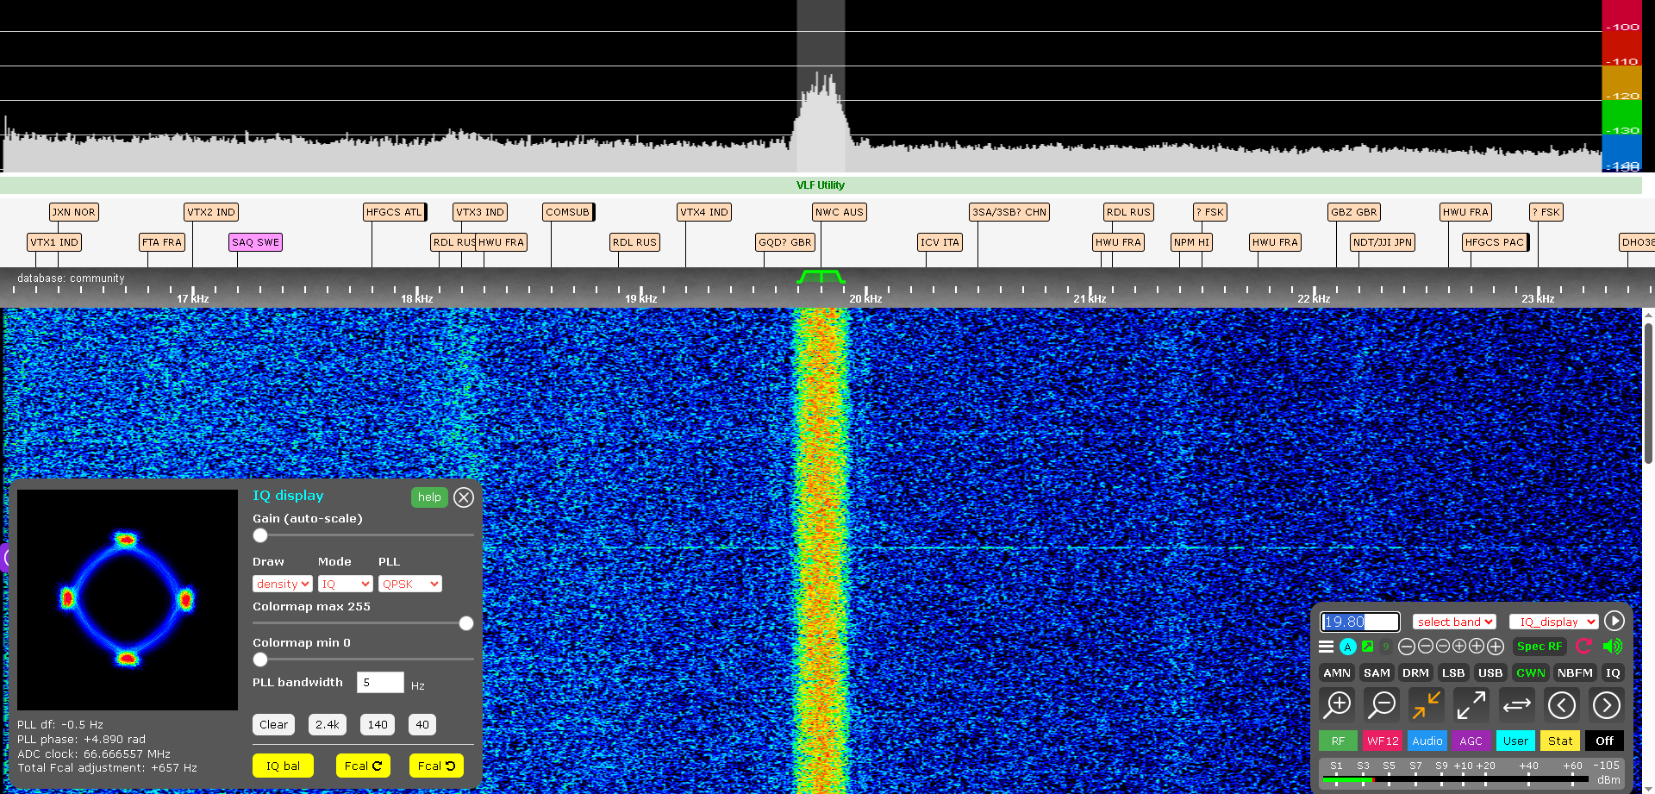Click the maximum zoom-out expand arrows icon
The height and width of the screenshot is (794, 1655).
pos(1471,704)
